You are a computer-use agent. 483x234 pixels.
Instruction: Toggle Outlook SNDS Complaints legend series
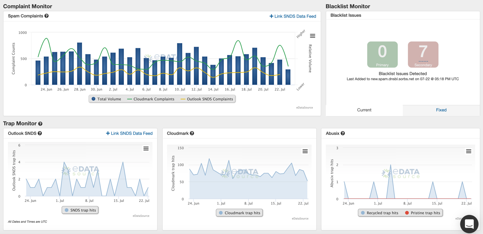pos(207,99)
